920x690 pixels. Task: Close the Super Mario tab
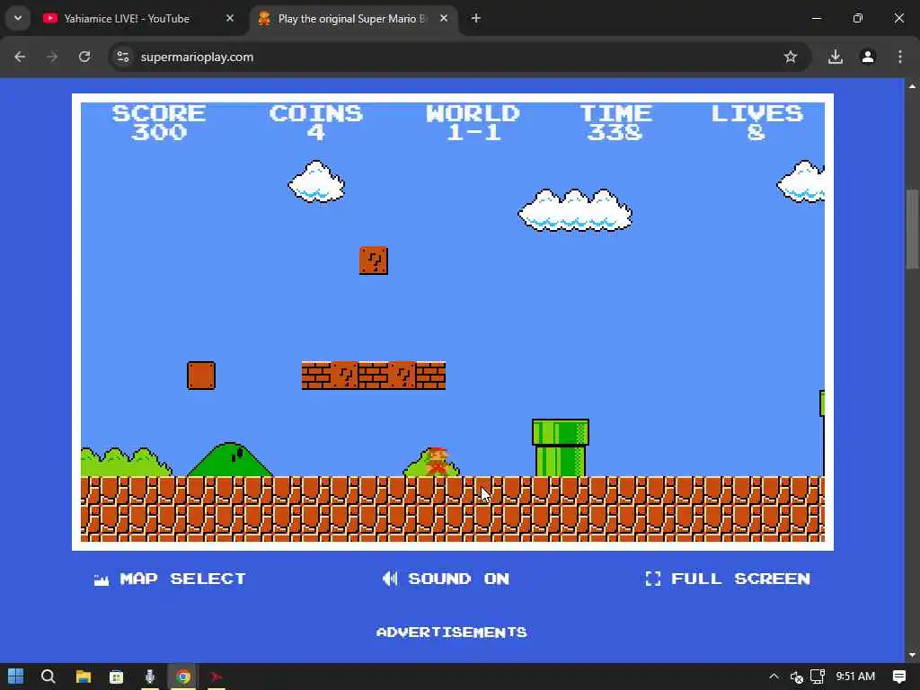point(444,19)
